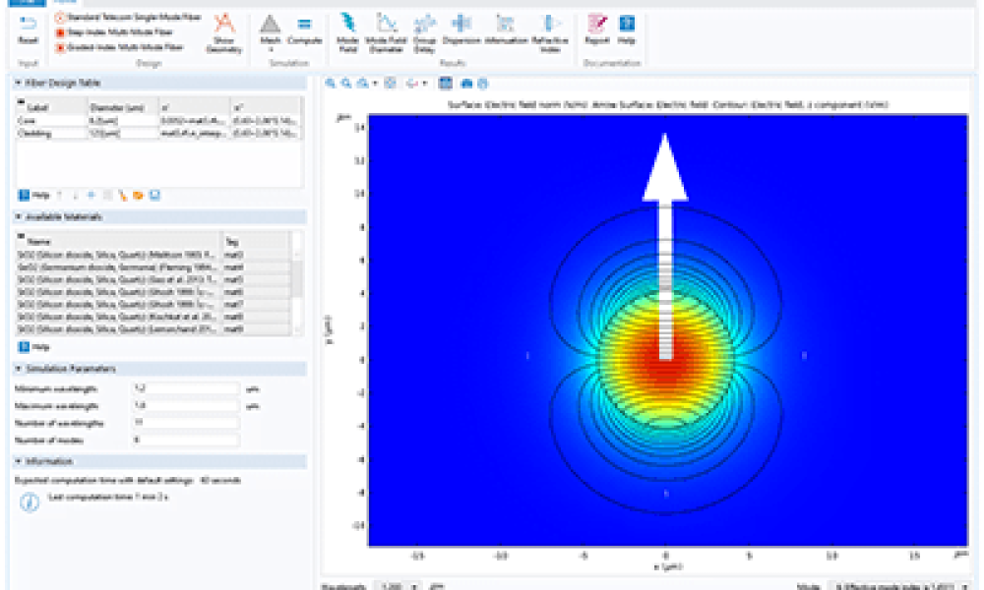The width and height of the screenshot is (984, 590).
Task: Open Help below Fiber Design Table
Action: coord(33,195)
